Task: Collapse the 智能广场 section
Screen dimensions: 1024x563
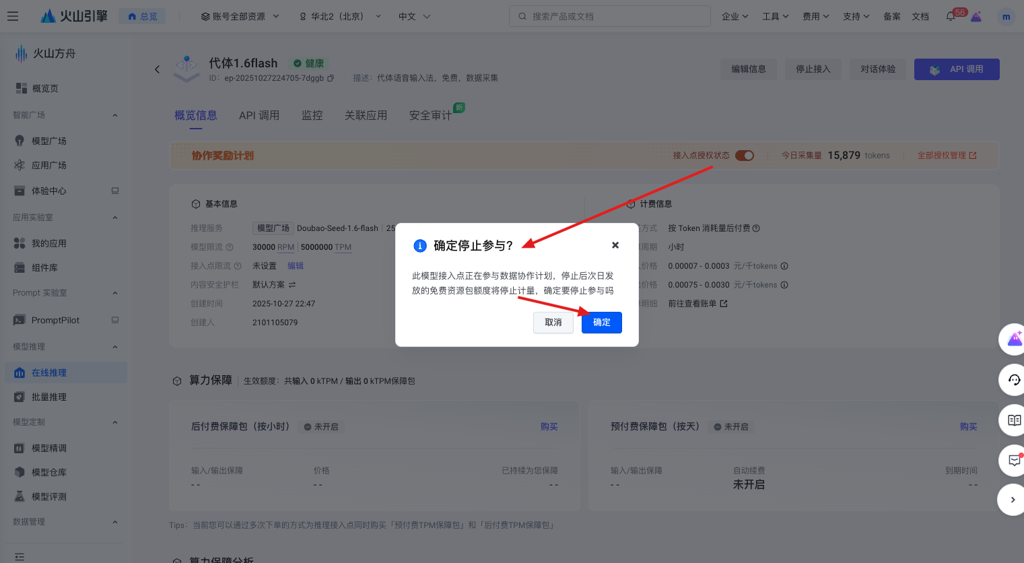Action: coord(115,115)
